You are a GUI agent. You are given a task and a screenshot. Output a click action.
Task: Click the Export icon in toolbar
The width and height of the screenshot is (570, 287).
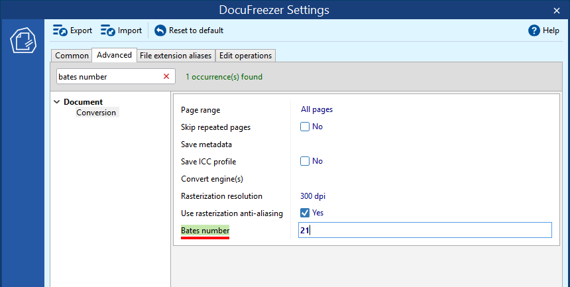point(60,30)
